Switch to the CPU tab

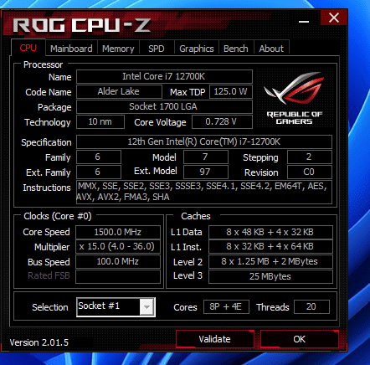pyautogui.click(x=28, y=48)
